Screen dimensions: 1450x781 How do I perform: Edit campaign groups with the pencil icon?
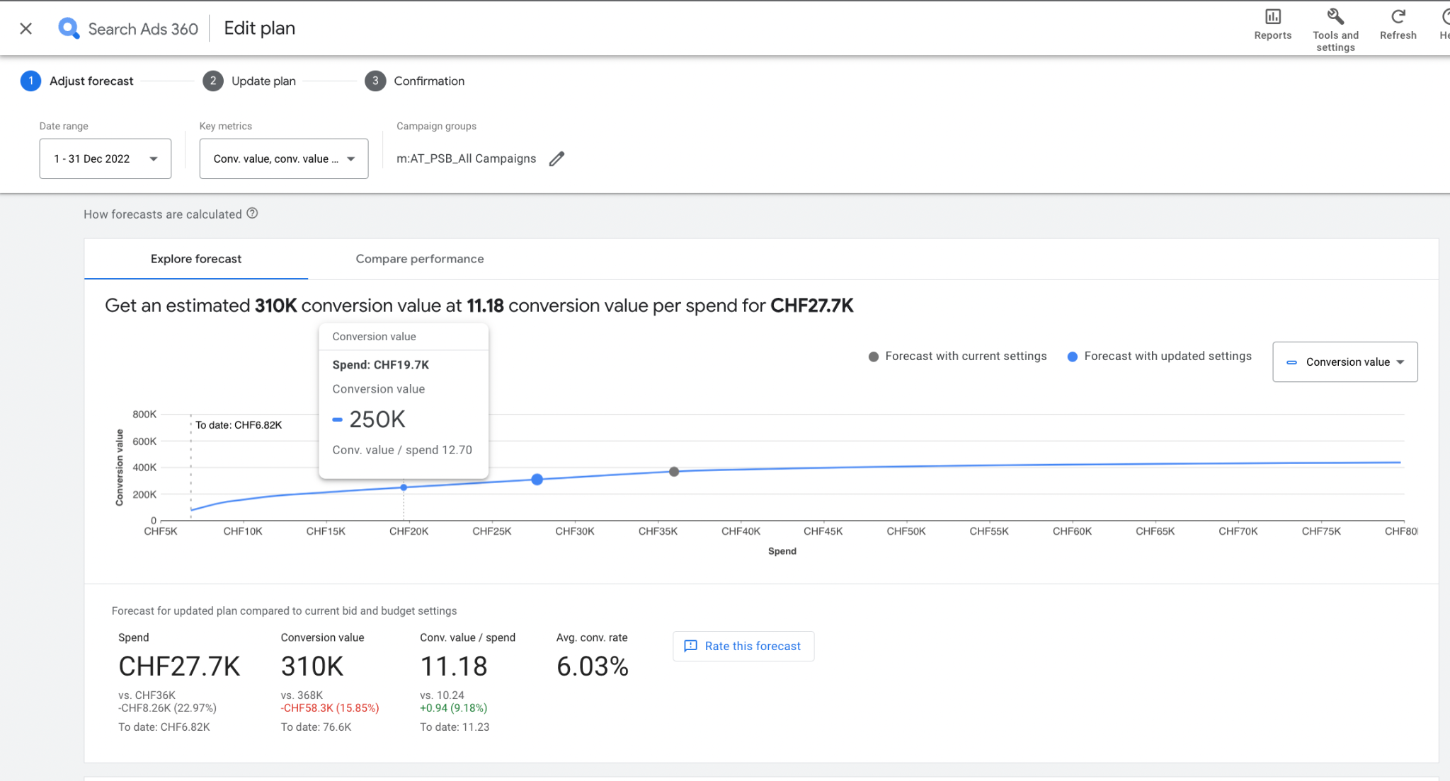pyautogui.click(x=556, y=158)
